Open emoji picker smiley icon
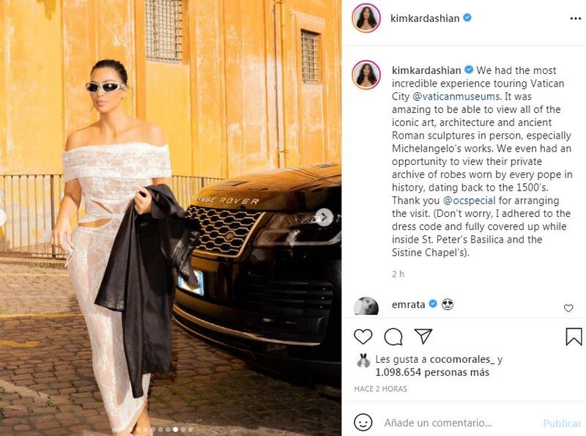The height and width of the screenshot is (436, 586). pos(363,423)
